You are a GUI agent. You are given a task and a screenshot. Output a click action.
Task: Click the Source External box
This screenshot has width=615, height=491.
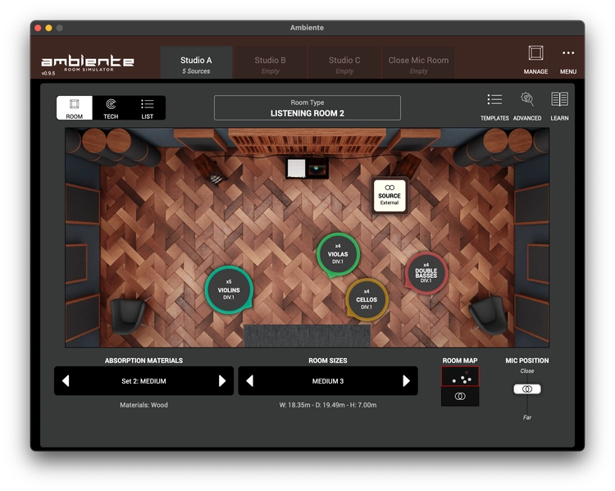(x=389, y=195)
